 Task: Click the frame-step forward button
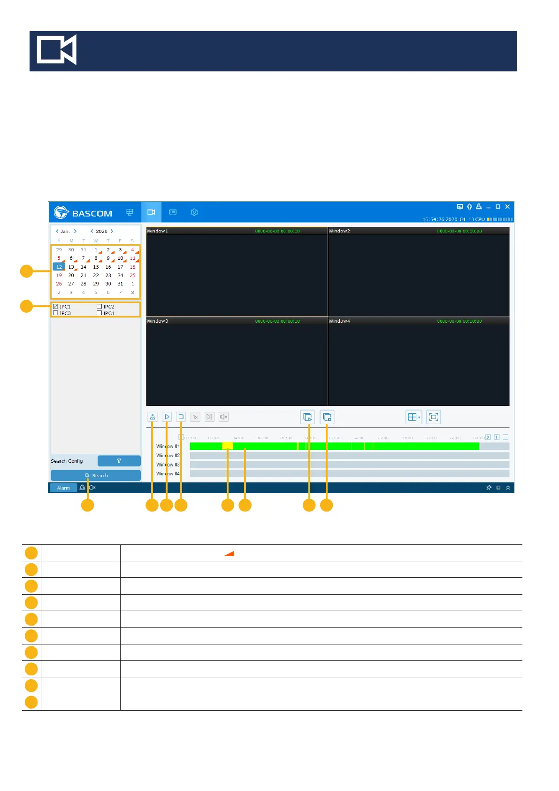click(210, 417)
